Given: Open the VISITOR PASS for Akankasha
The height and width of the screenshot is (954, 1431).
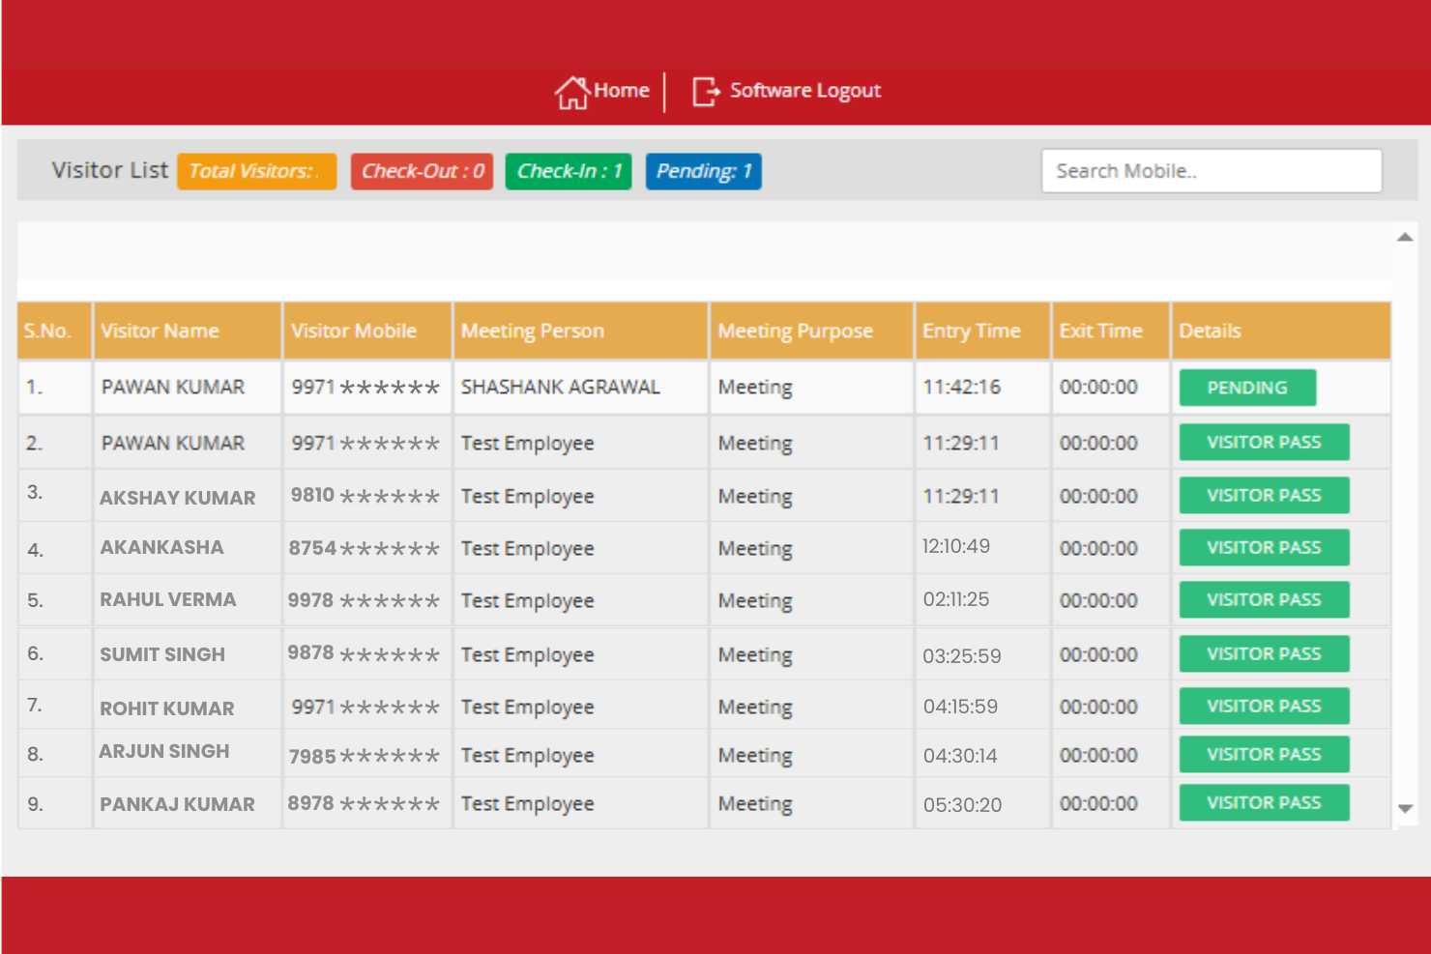Looking at the screenshot, I should tap(1264, 547).
